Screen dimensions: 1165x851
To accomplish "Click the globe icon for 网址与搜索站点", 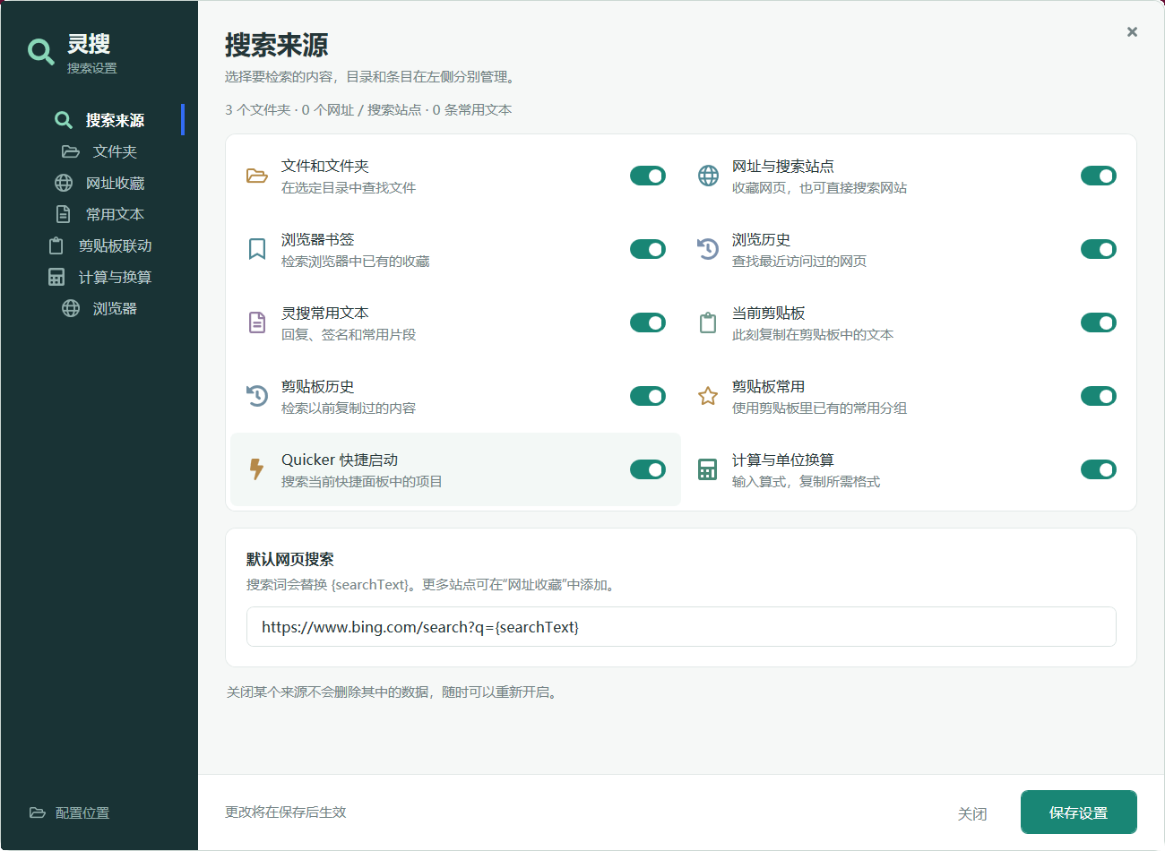I will (x=708, y=176).
